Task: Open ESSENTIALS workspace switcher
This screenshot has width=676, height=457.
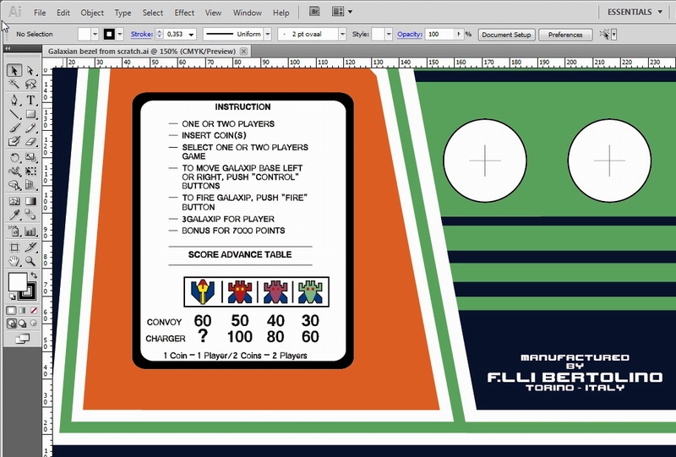Action: (635, 12)
